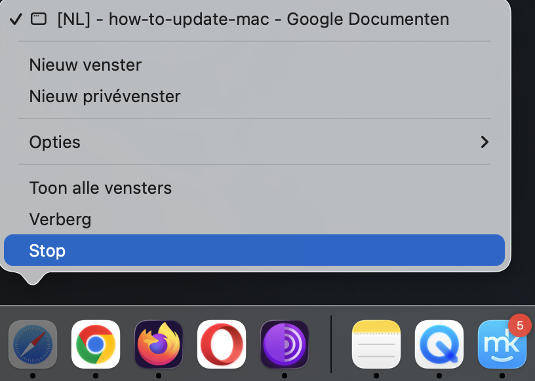Image resolution: width=535 pixels, height=381 pixels.
Task: Quit Safari via the highlighted Stop entry
Action: click(48, 250)
